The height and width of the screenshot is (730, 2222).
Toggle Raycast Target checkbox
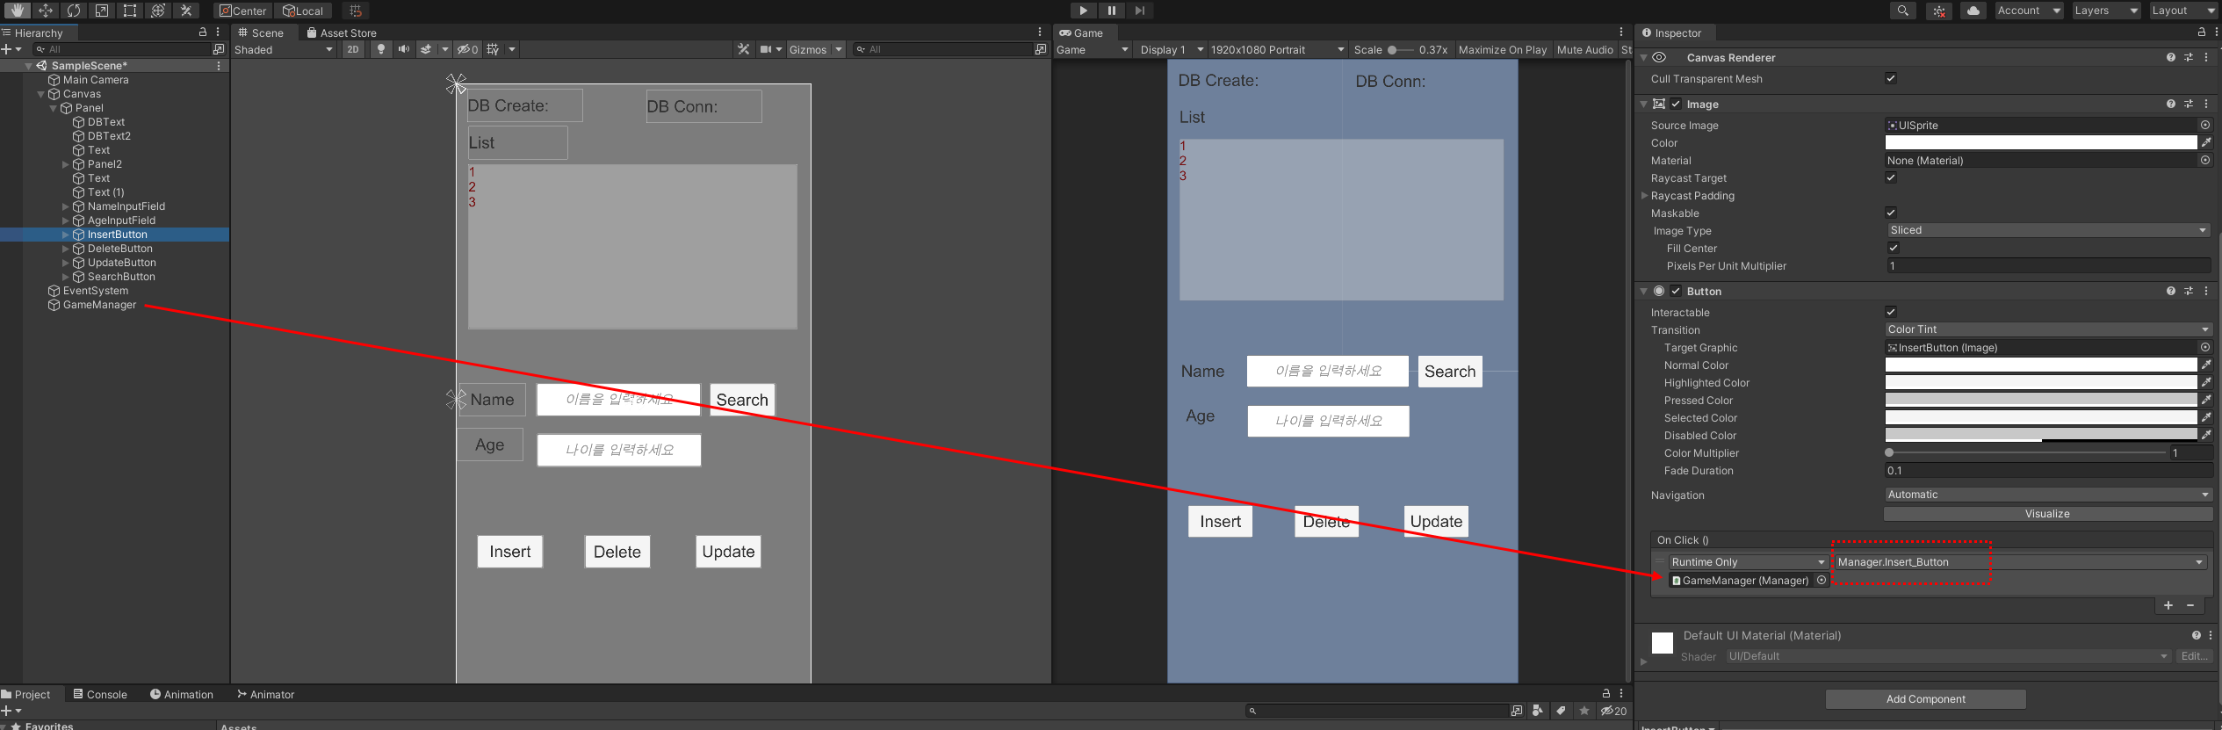coord(1891,177)
